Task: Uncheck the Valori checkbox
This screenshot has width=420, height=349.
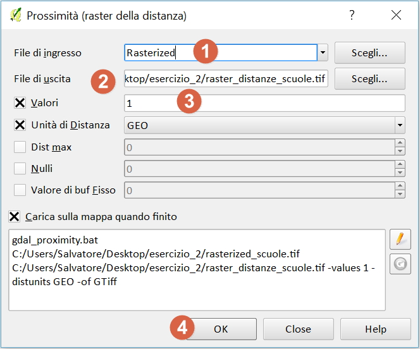Action: pos(20,103)
